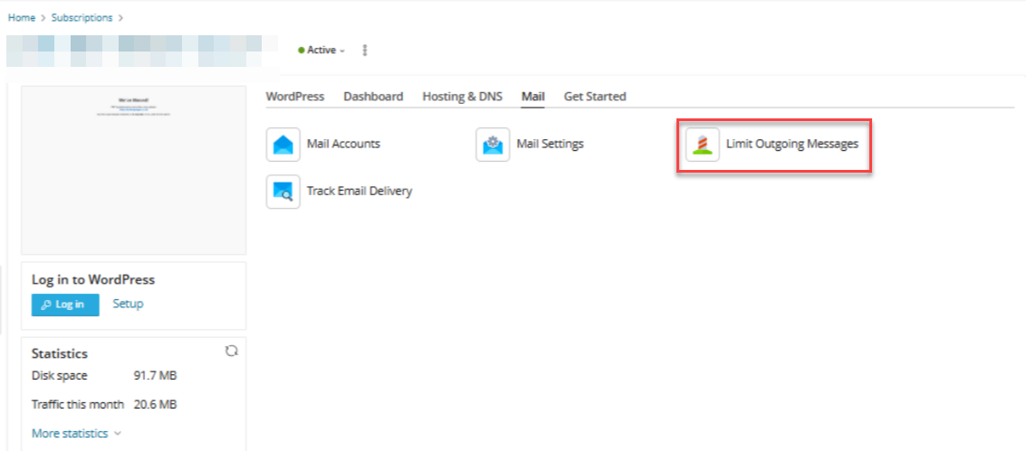Select the Get Started tab

(595, 97)
